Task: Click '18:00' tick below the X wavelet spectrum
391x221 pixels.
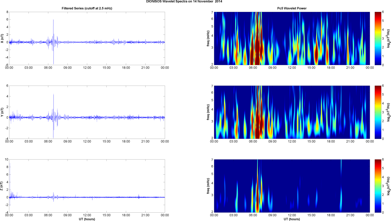Action: click(x=331, y=68)
